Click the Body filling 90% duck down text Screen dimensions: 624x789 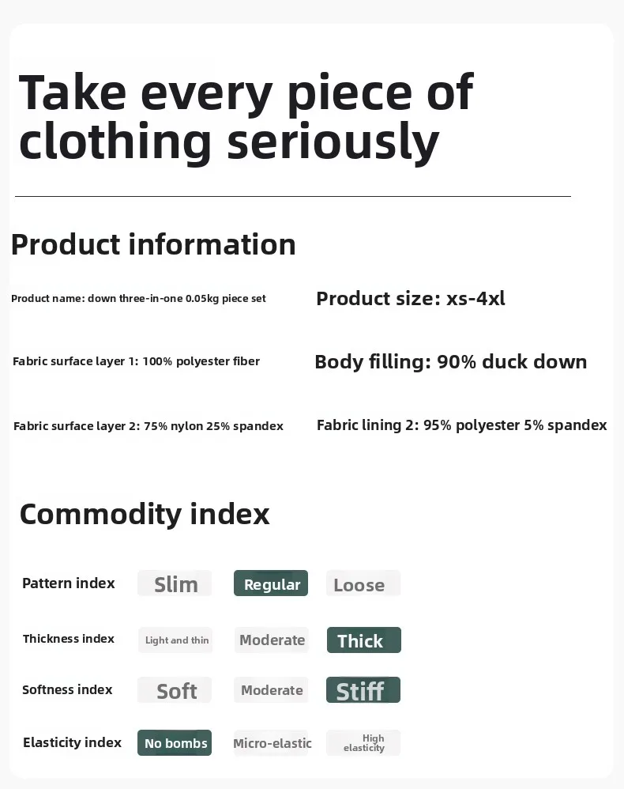pyautogui.click(x=450, y=361)
